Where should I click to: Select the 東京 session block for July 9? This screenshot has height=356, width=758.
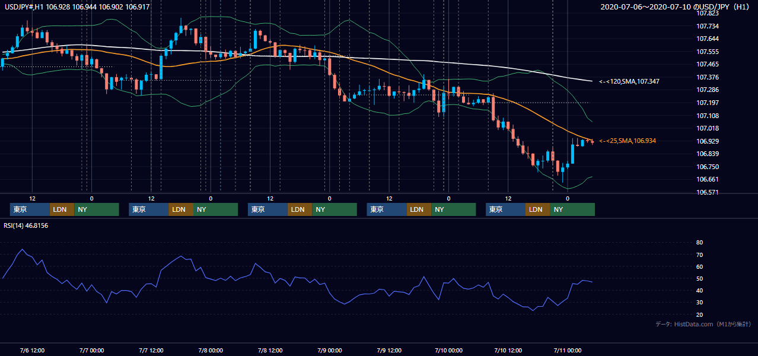click(x=387, y=209)
